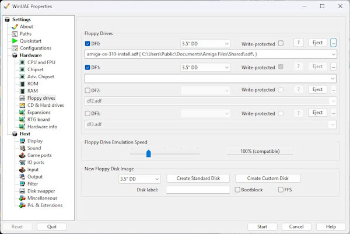Click the floppy drive emulation speed slider
The image size is (350, 234).
coord(149,153)
